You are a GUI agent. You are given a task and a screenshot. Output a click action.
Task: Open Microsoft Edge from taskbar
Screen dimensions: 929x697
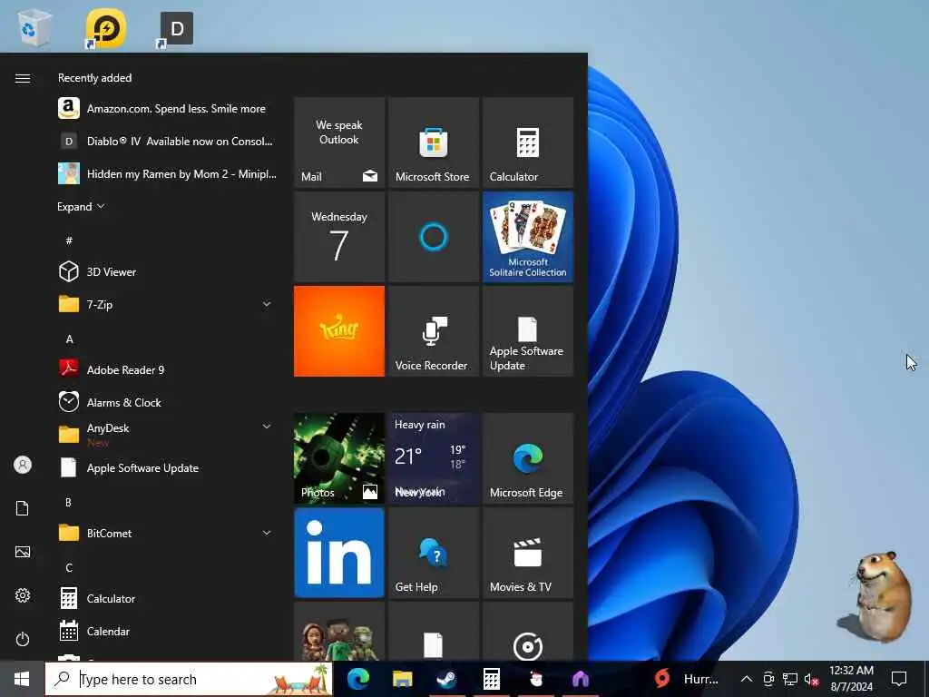(357, 679)
